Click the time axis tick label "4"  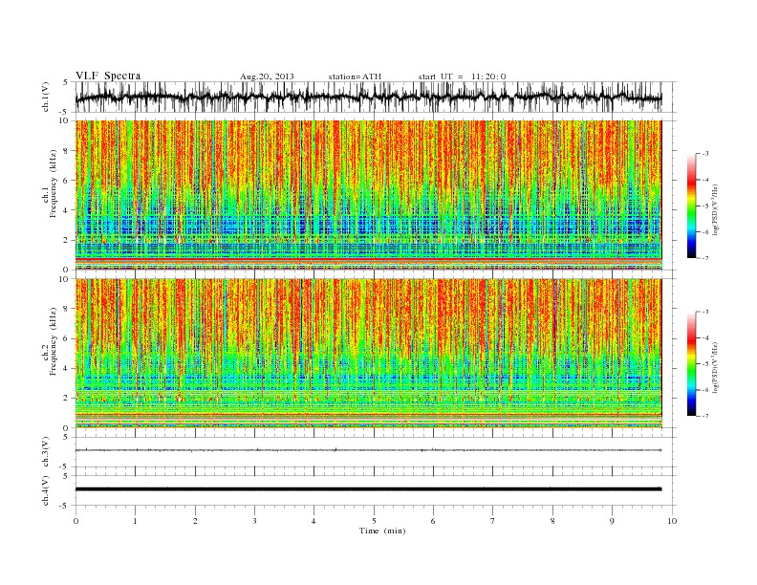314,521
